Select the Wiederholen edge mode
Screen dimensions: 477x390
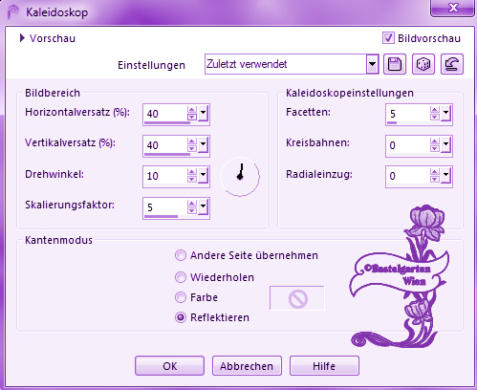pos(181,277)
